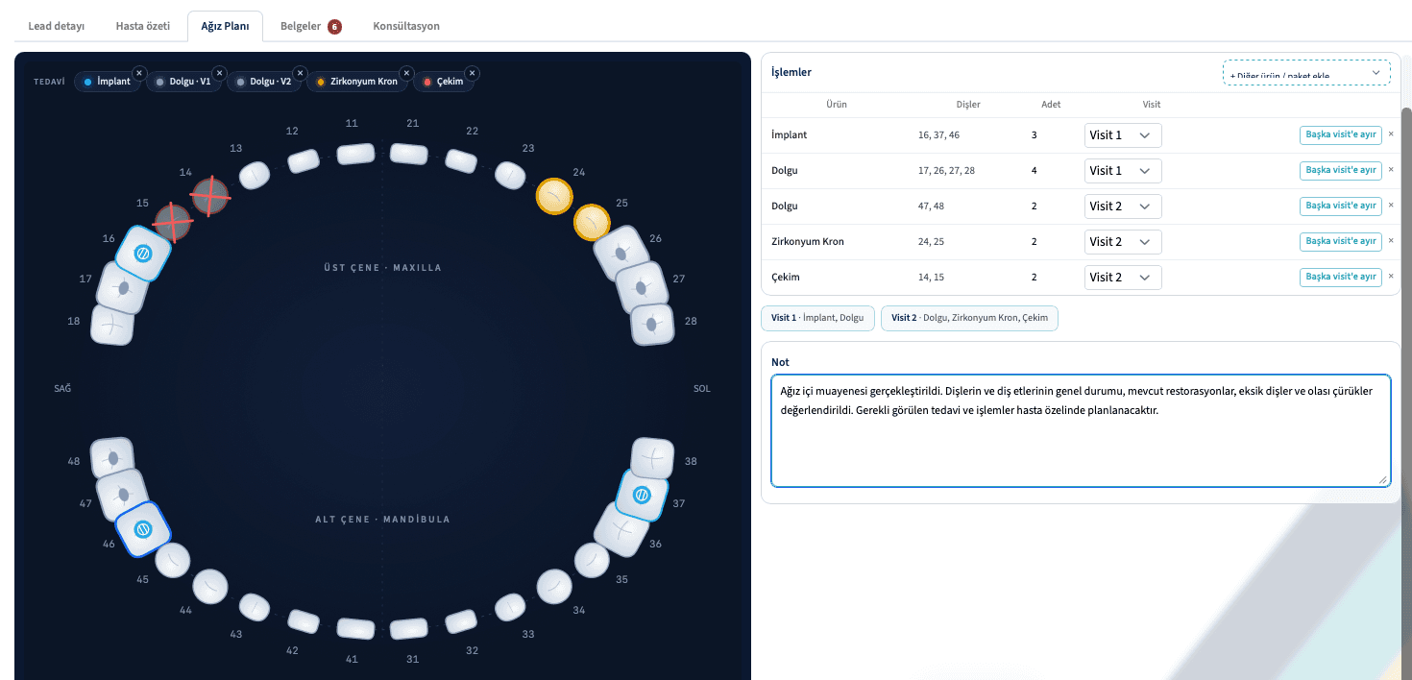
Task: Choose implant tooth 37 in the lower jaw
Action: (642, 495)
